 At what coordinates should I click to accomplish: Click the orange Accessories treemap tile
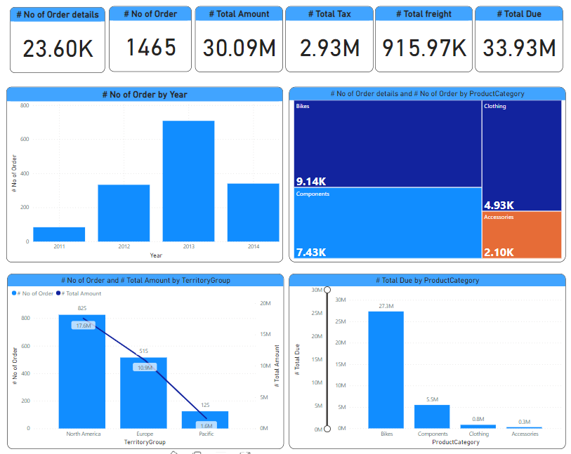pos(521,235)
